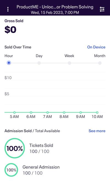Tap the 10 AM chart data point

coord(97,112)
